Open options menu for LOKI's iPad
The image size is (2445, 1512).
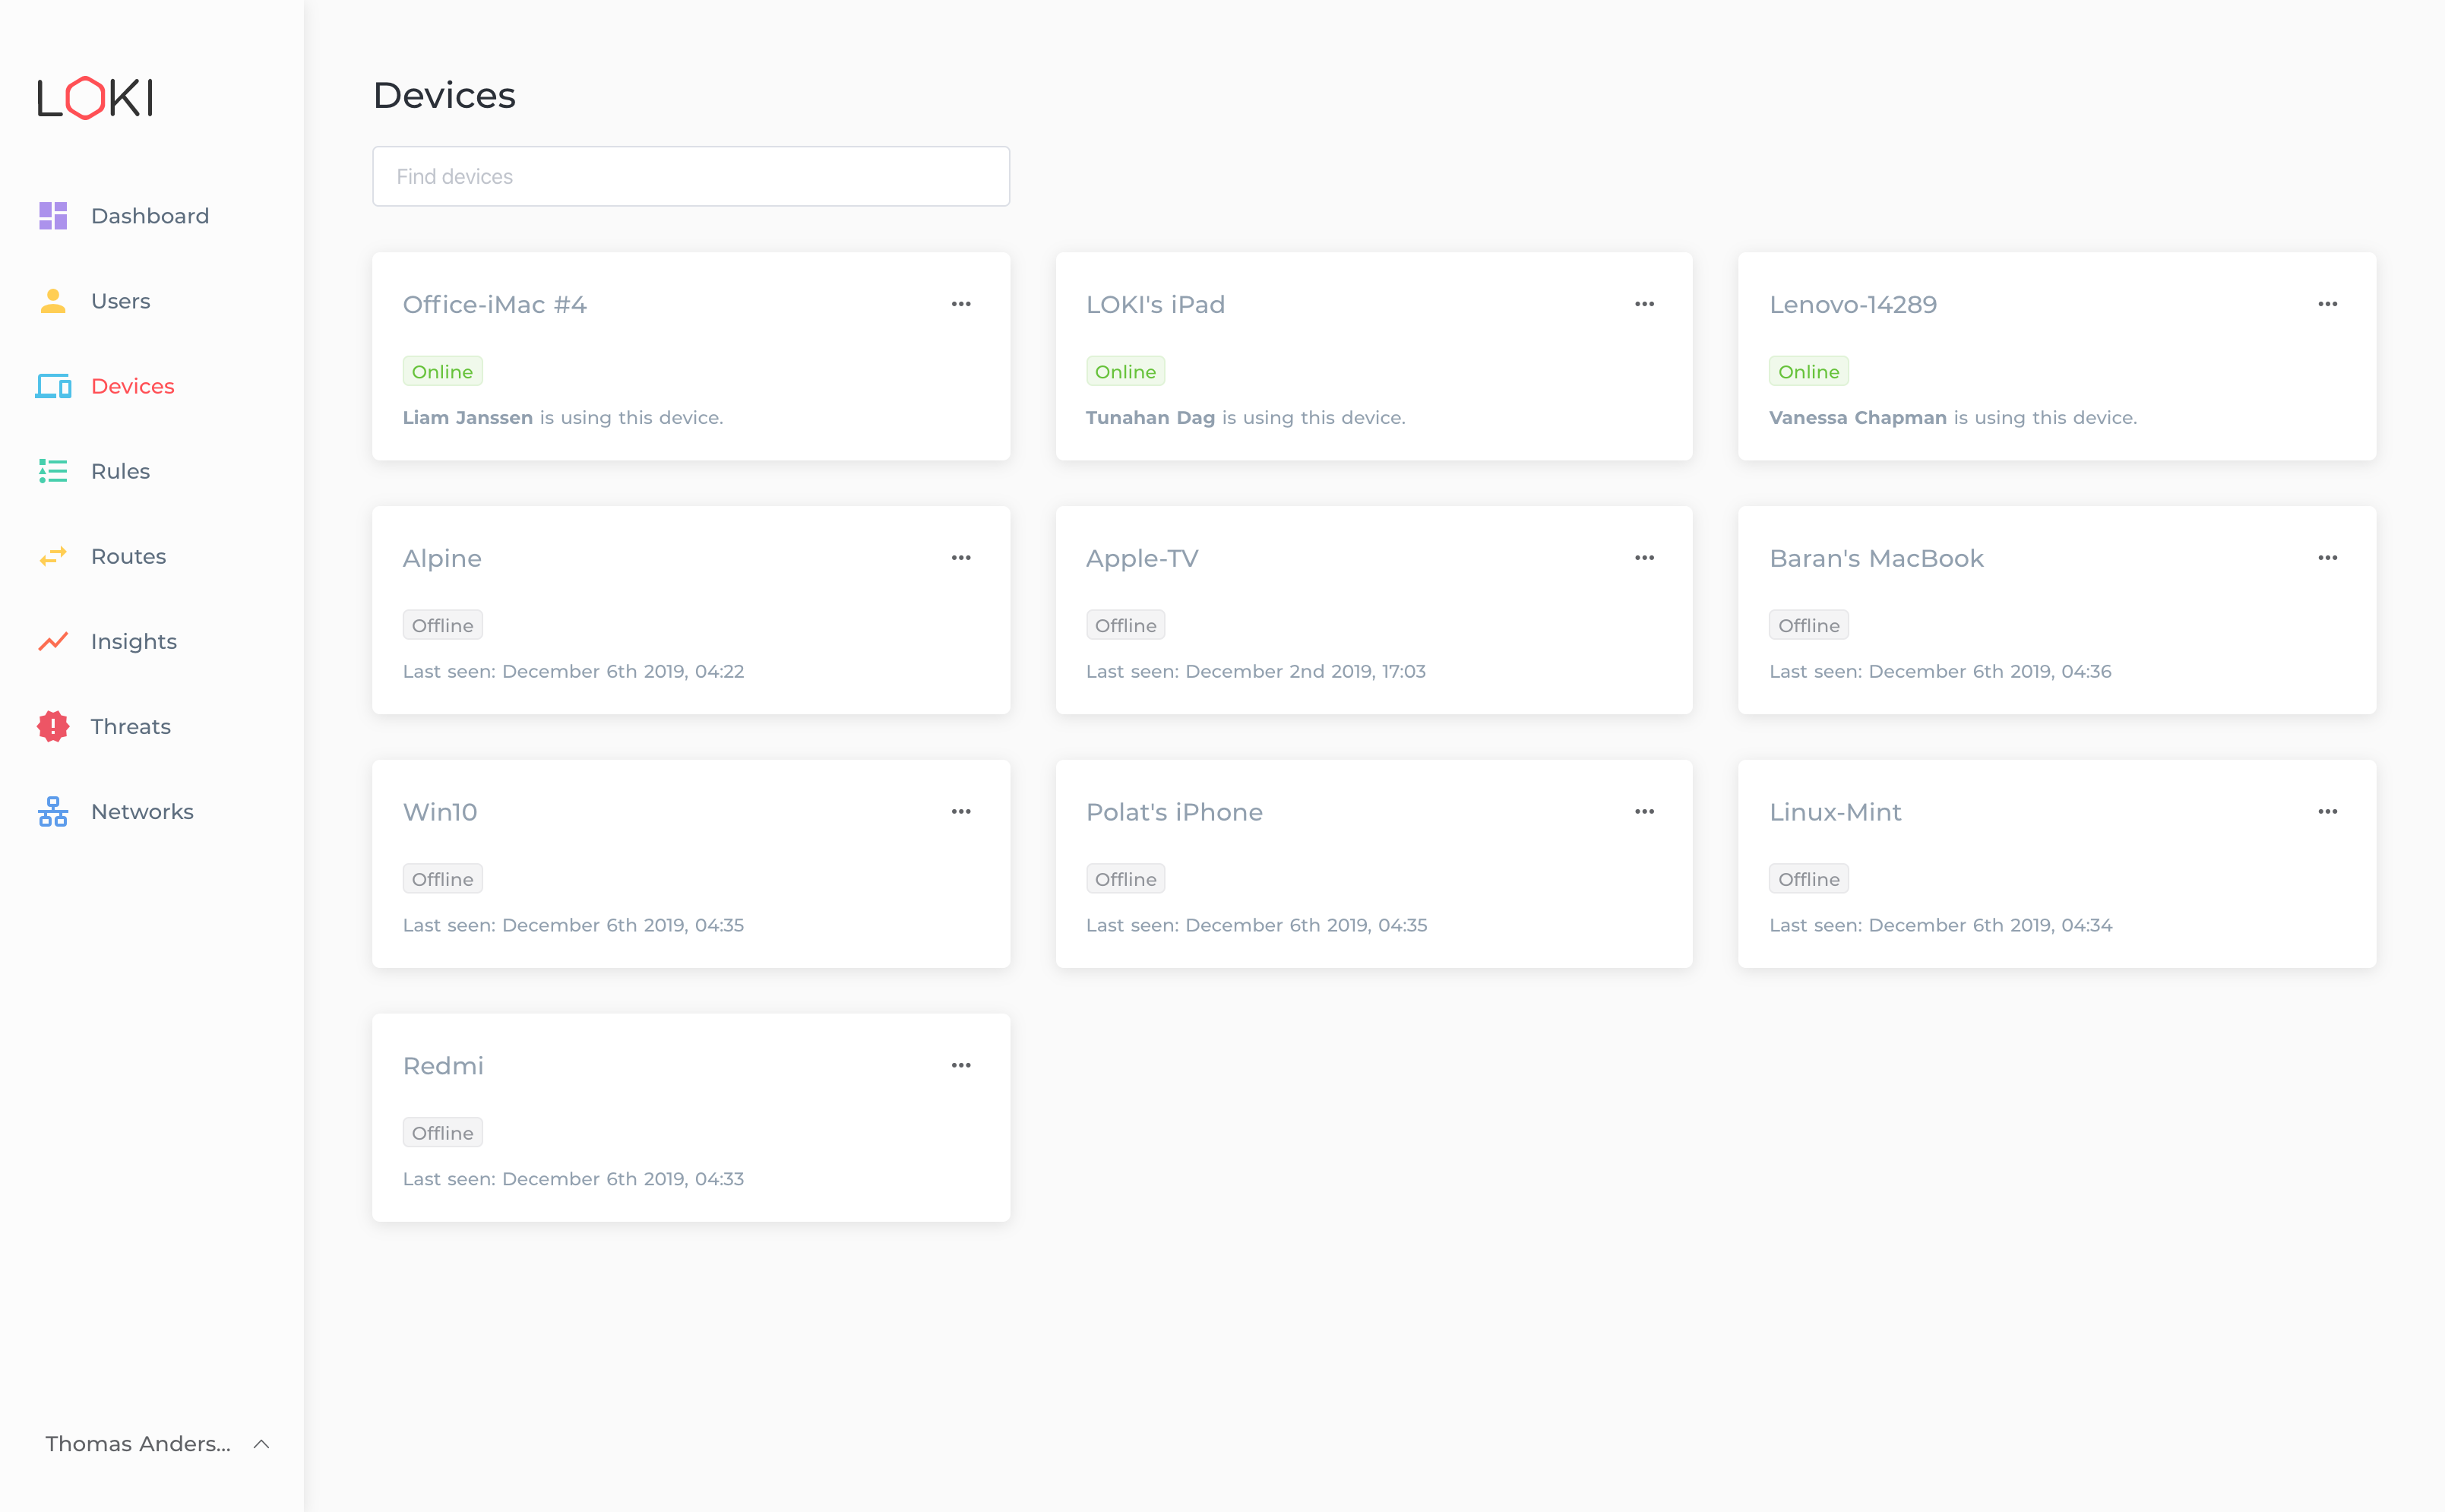pos(1644,304)
